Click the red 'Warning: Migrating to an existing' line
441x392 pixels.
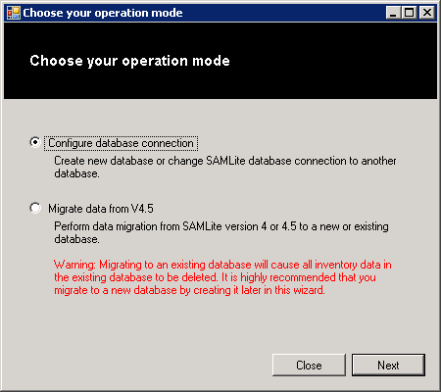222,265
